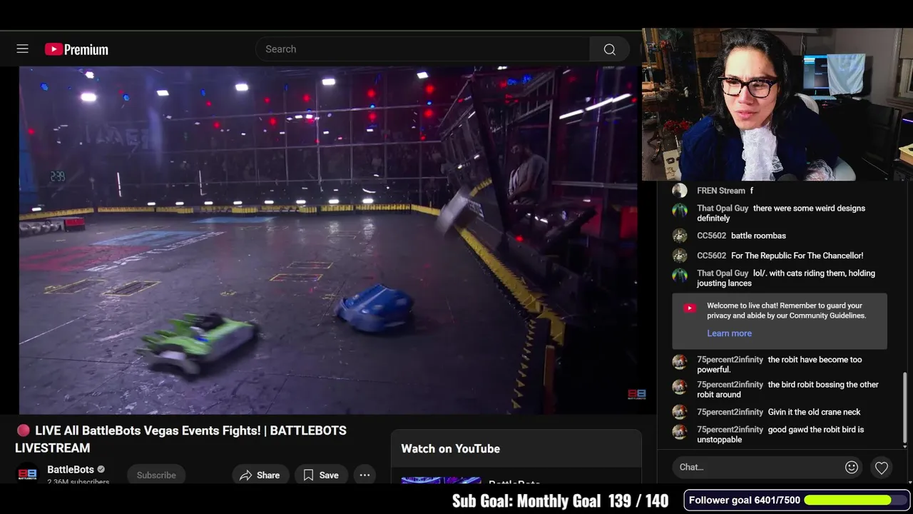Click avatar beside 'robit have become too powerful'
Screen dimensions: 913x514
click(x=680, y=361)
